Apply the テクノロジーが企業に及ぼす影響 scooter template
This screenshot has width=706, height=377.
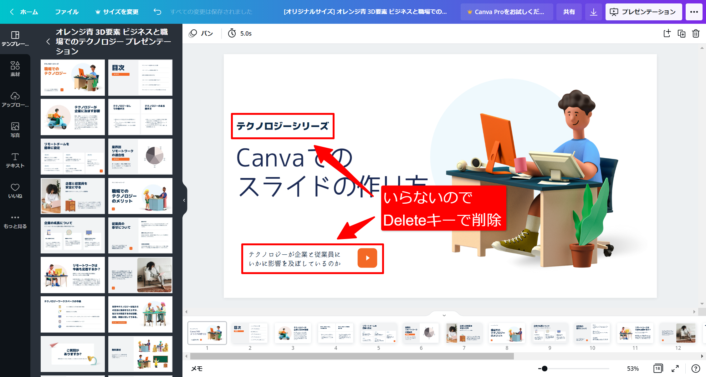[73, 117]
